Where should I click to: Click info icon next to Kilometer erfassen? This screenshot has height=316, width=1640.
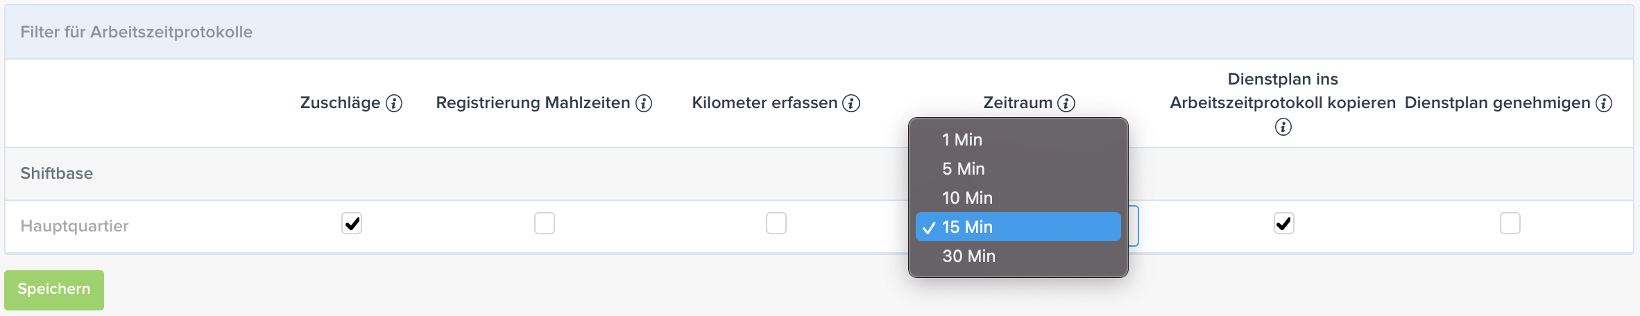(851, 103)
